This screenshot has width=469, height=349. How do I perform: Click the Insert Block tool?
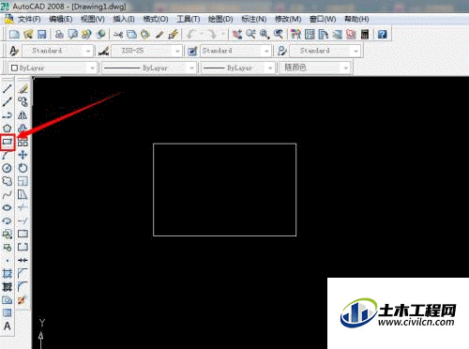(8, 234)
